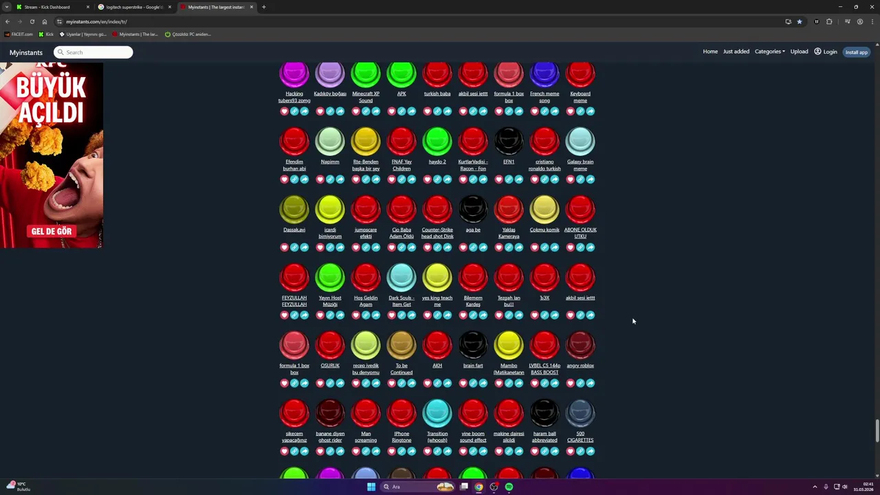Switch to logitech superstrike Google tab
The height and width of the screenshot is (495, 880).
pyautogui.click(x=134, y=7)
